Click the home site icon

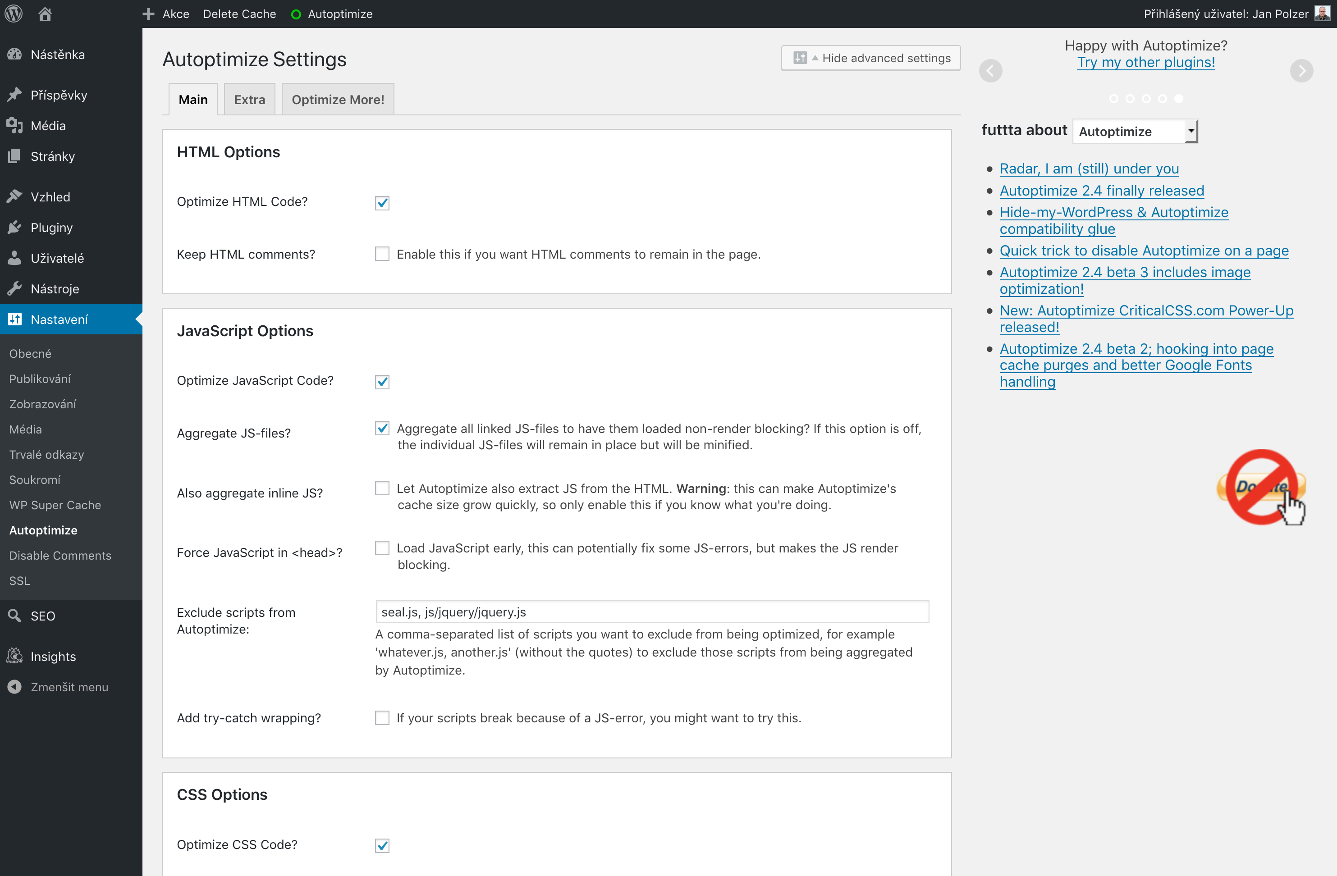[45, 14]
